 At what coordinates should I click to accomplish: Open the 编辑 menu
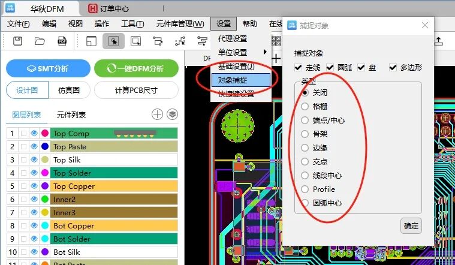pyautogui.click(x=49, y=24)
